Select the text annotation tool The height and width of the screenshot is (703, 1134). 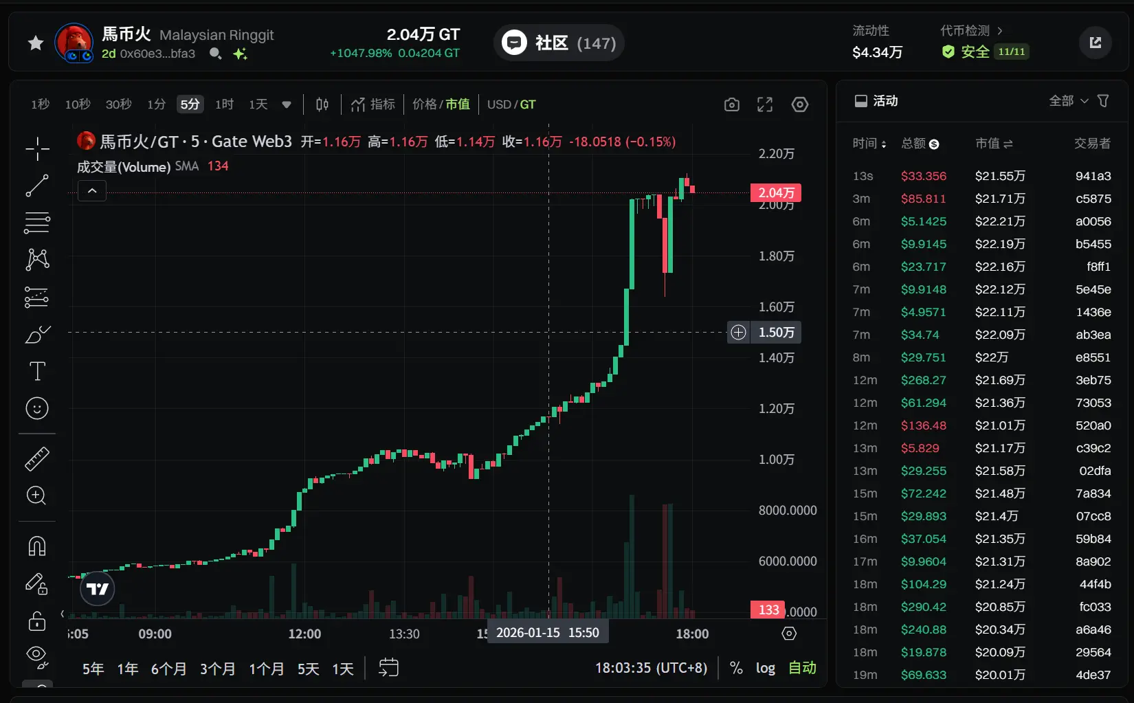[37, 371]
